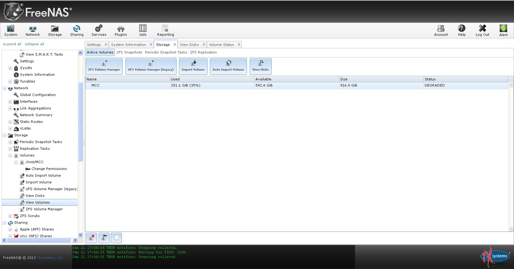
Task: Open ZFS Volume Manager in tree
Action: [44, 209]
